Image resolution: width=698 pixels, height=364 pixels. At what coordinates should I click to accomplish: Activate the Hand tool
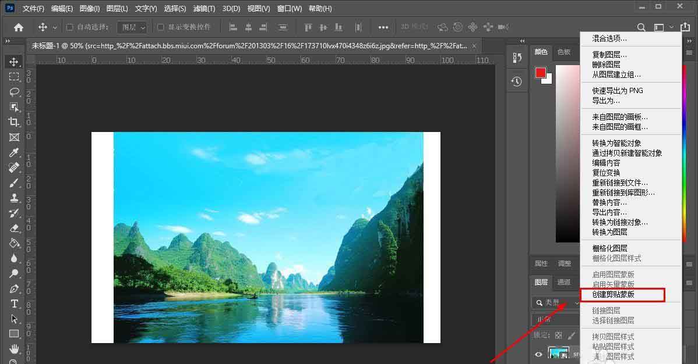click(15, 349)
